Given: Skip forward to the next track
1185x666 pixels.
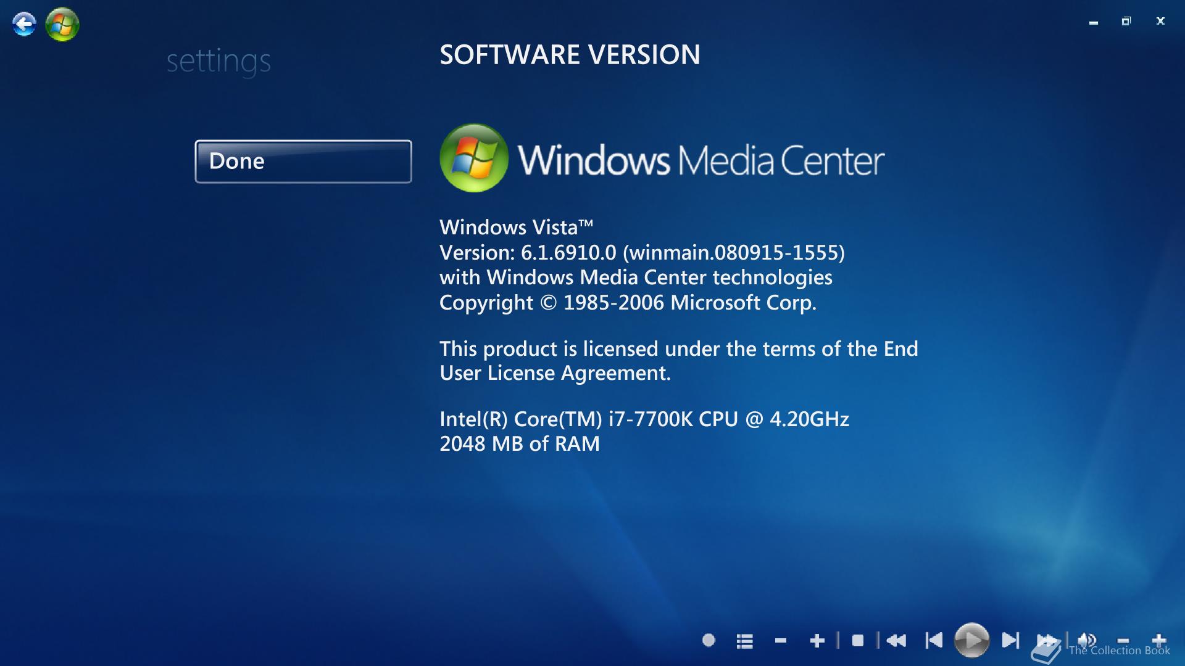Looking at the screenshot, I should click(x=1010, y=641).
